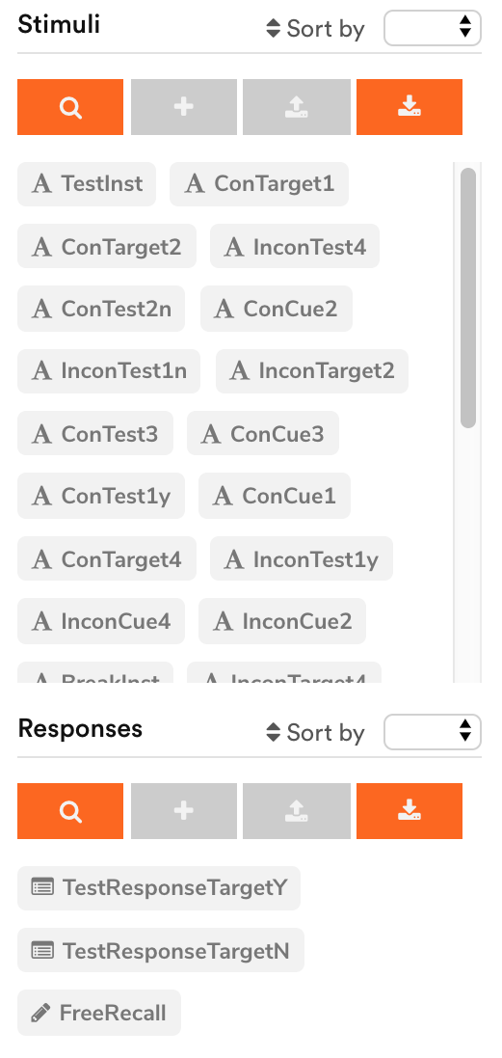Click the Responses add plus button
This screenshot has width=502, height=1058.
[x=184, y=811]
